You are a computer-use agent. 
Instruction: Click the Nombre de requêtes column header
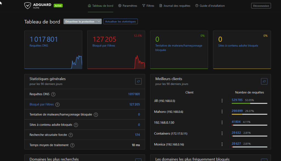pyautogui.click(x=249, y=92)
